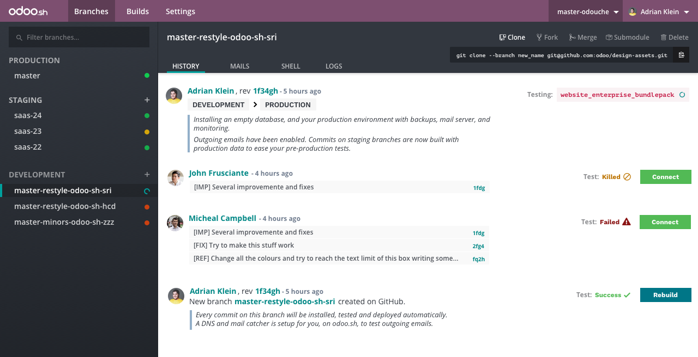
Task: Click the spinner on website_enterprise_bundlepack badge
Action: point(683,94)
